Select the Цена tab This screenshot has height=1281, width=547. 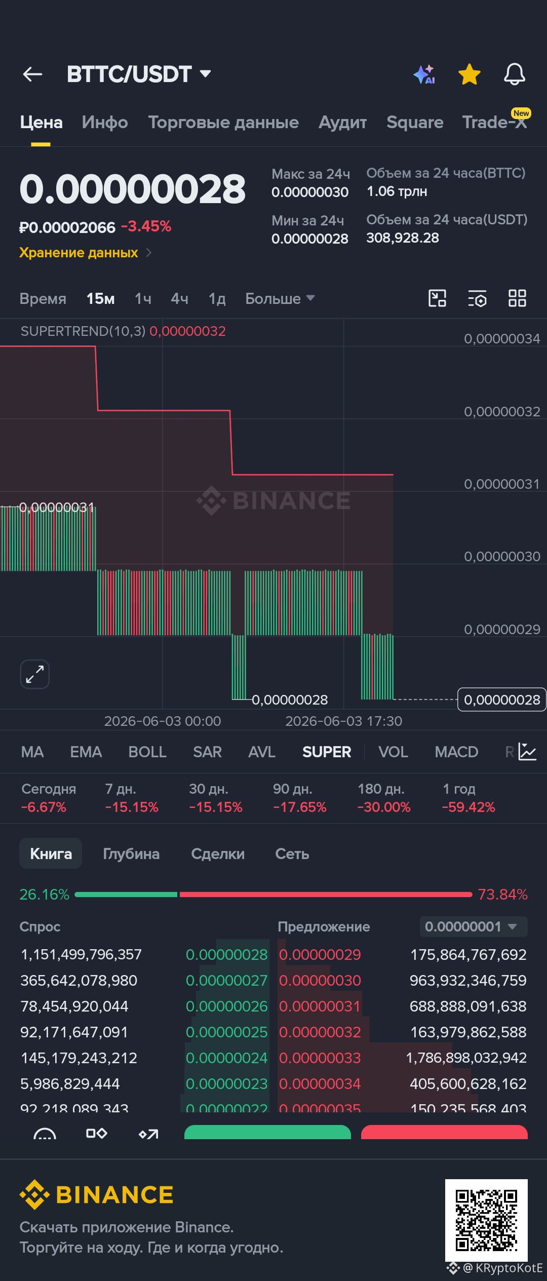point(41,122)
